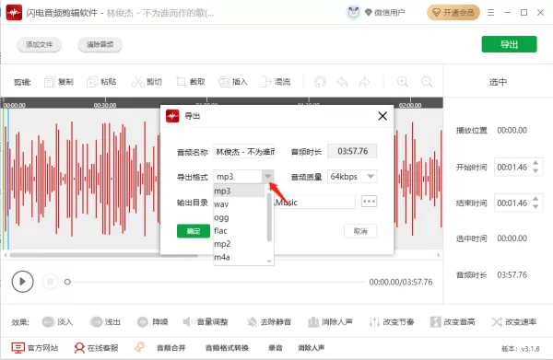The image size is (553, 360).
Task: Click the playback progress slider handle
Action: click(x=67, y=282)
